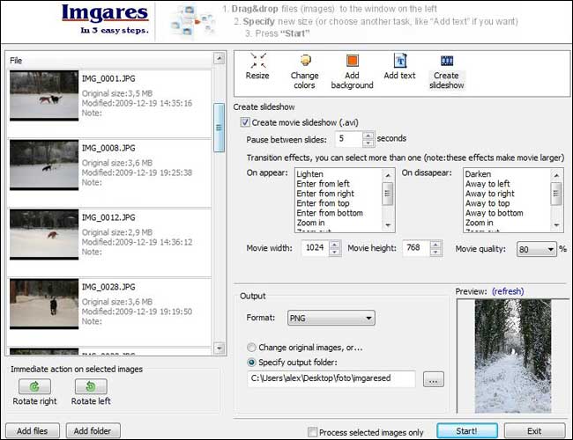Click the Exit button

[534, 431]
